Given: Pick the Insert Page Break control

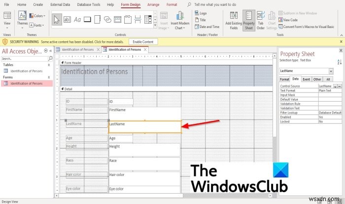Looking at the screenshot, I should (138, 19).
